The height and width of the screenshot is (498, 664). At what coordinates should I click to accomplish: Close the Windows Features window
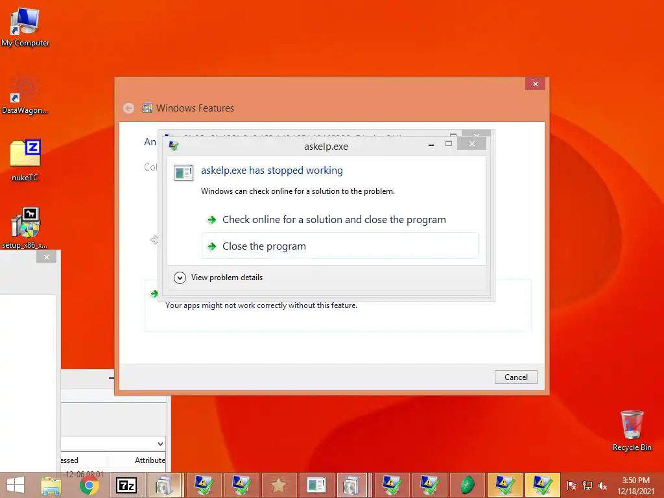(x=535, y=84)
